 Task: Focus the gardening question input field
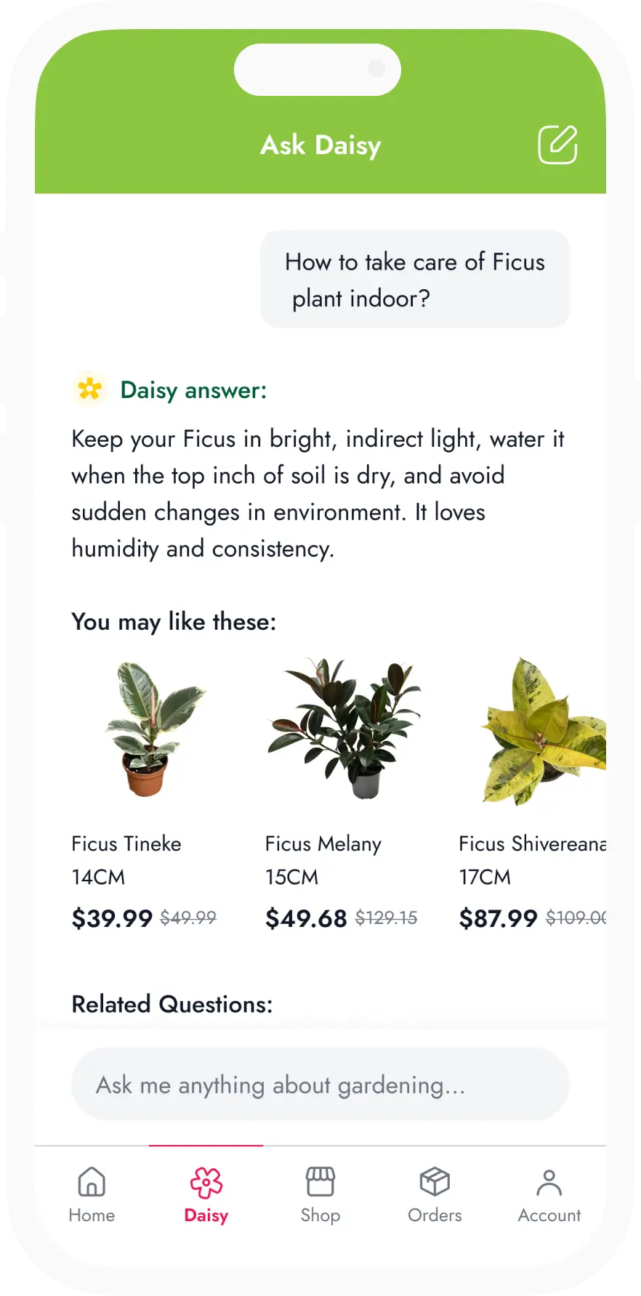(320, 1085)
